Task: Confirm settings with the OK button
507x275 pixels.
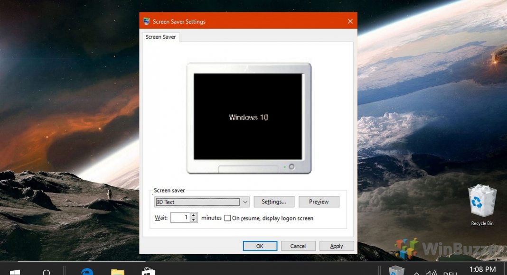Action: pos(260,246)
